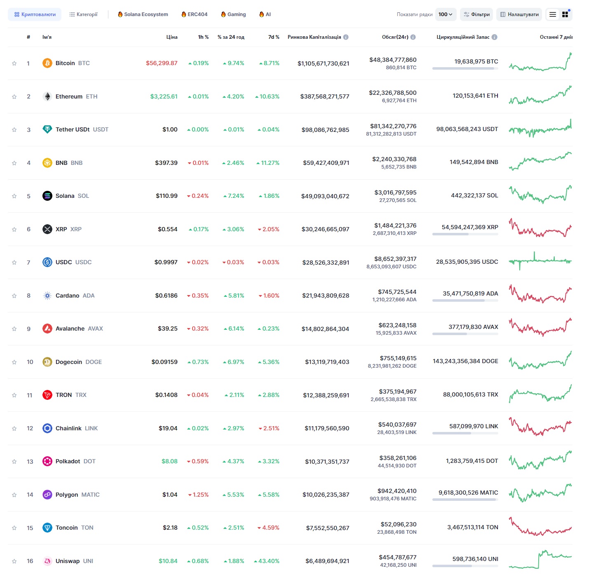Click the Ethereum diamond logo
This screenshot has width=603, height=575.
47,96
